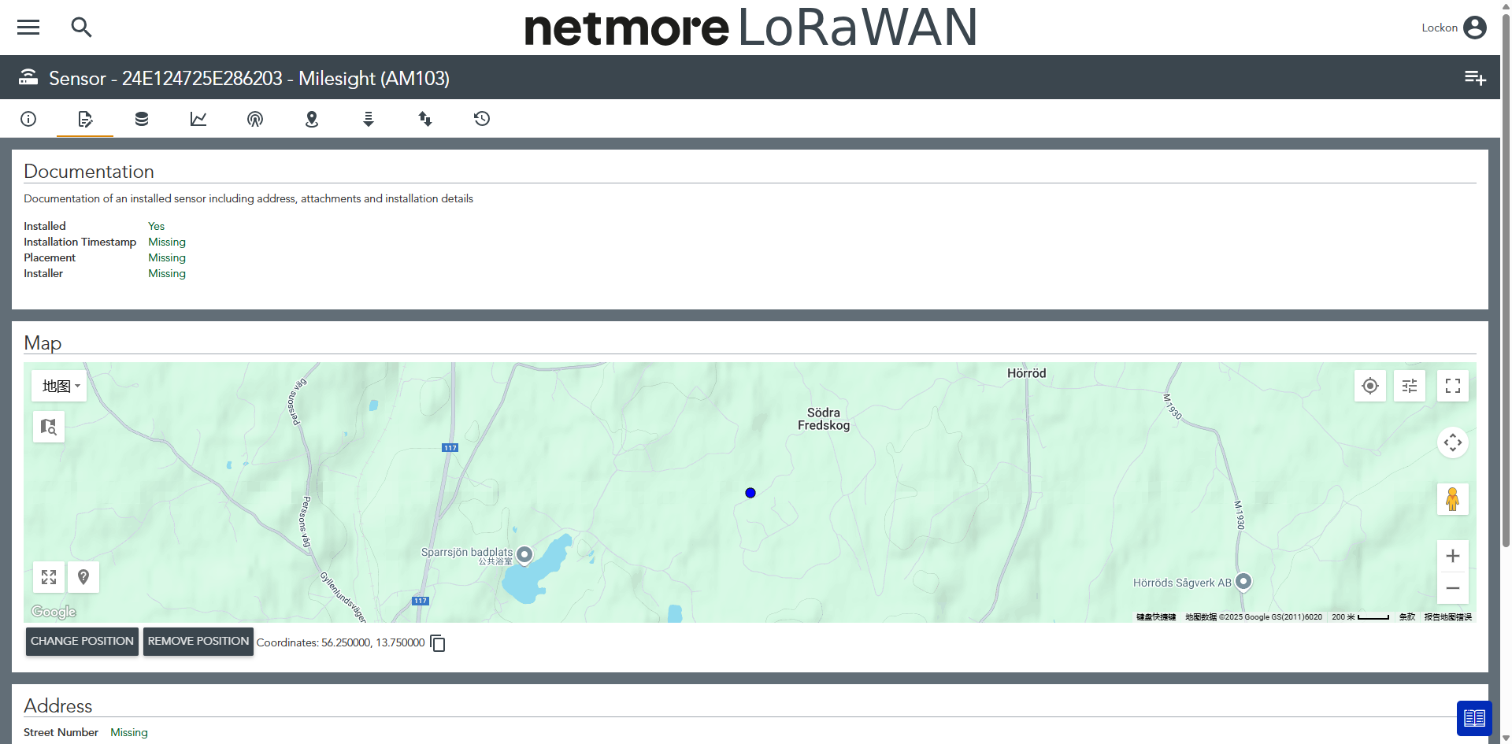Click the Placement Missing value
1512x744 pixels.
[167, 257]
